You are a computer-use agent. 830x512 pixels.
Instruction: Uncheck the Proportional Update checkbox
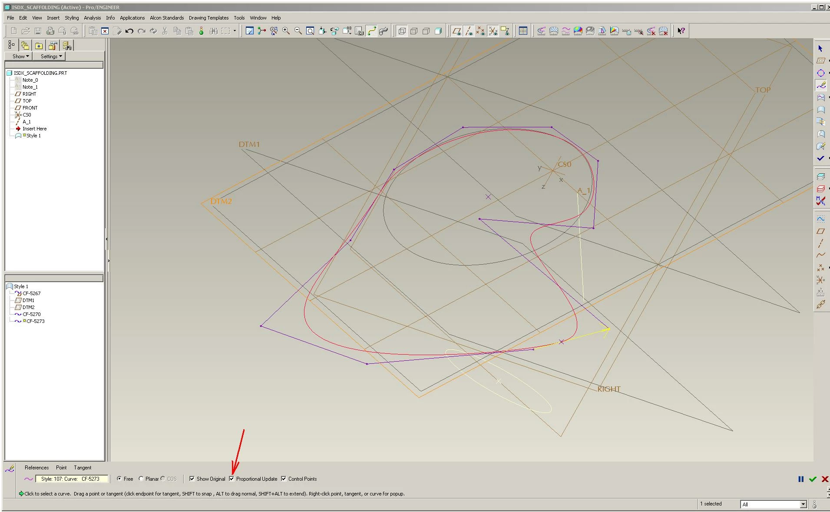231,479
